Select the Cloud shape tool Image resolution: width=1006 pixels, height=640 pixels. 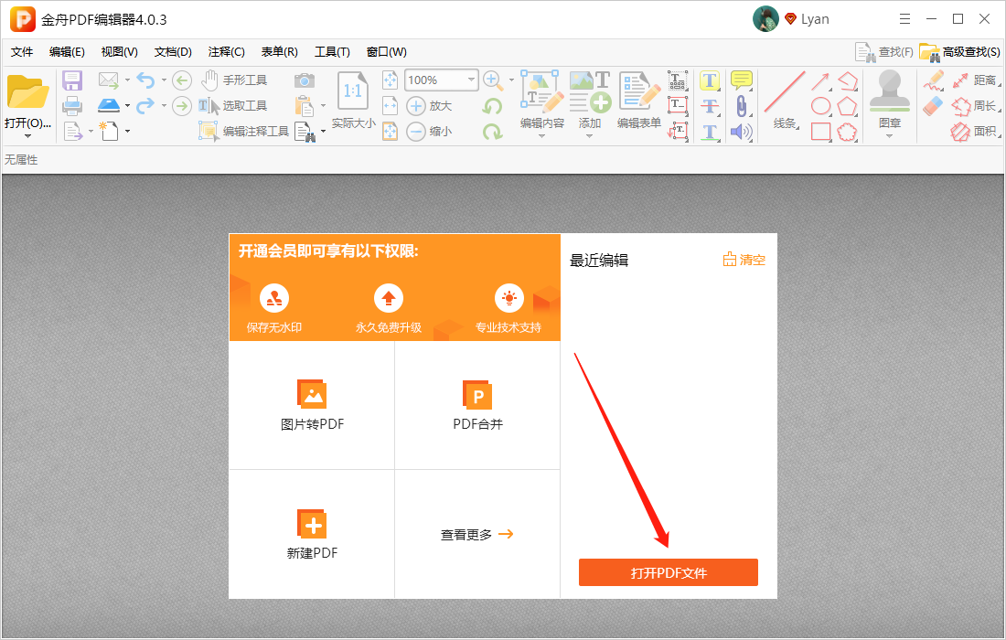(847, 132)
